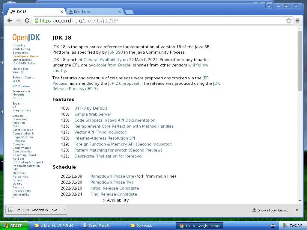Show all downloads link
The image size is (307, 230).
pos(273,210)
